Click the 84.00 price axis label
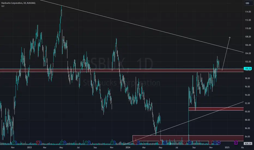Image resolution: width=254 pixels, height=150 pixels. pos(248,137)
